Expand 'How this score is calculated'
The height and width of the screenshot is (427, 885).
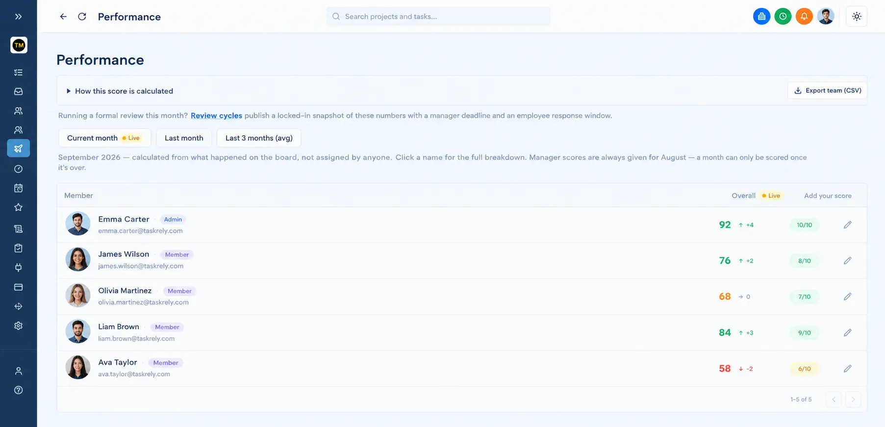pyautogui.click(x=120, y=91)
